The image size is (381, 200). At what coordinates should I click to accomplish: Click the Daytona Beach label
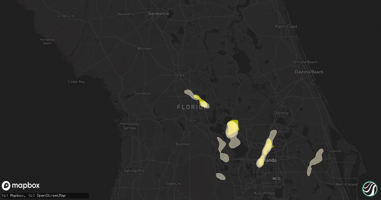tap(309, 72)
